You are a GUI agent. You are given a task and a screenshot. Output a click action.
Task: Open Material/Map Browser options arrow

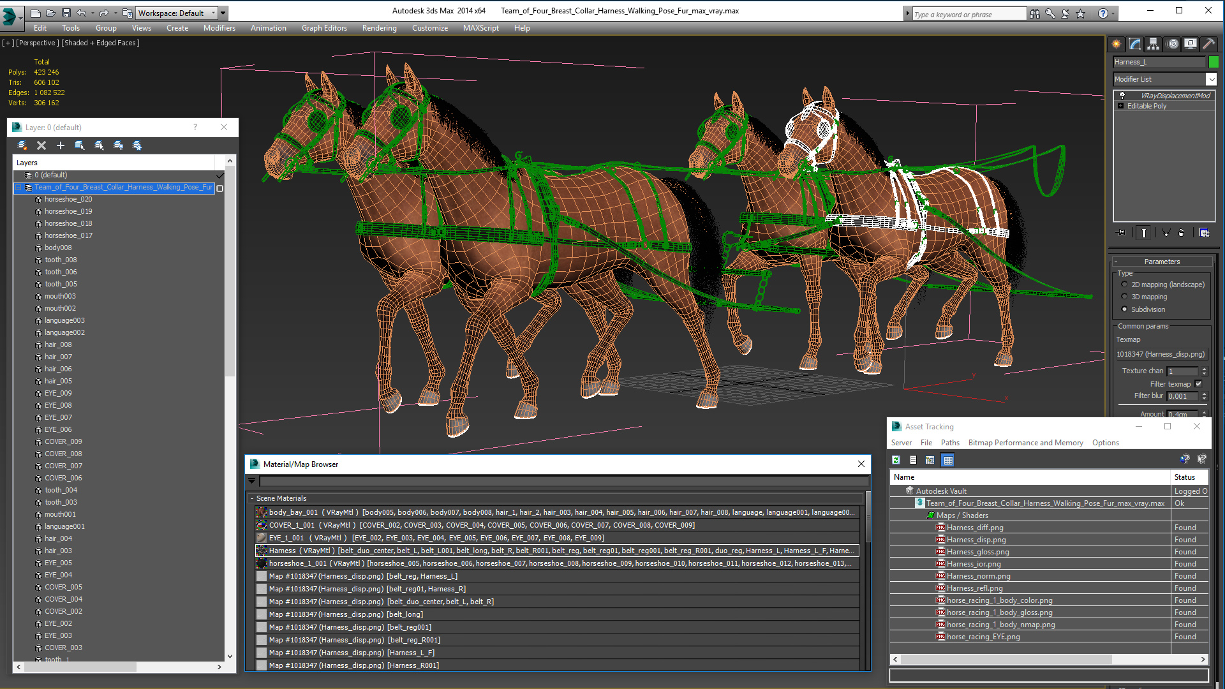(252, 481)
